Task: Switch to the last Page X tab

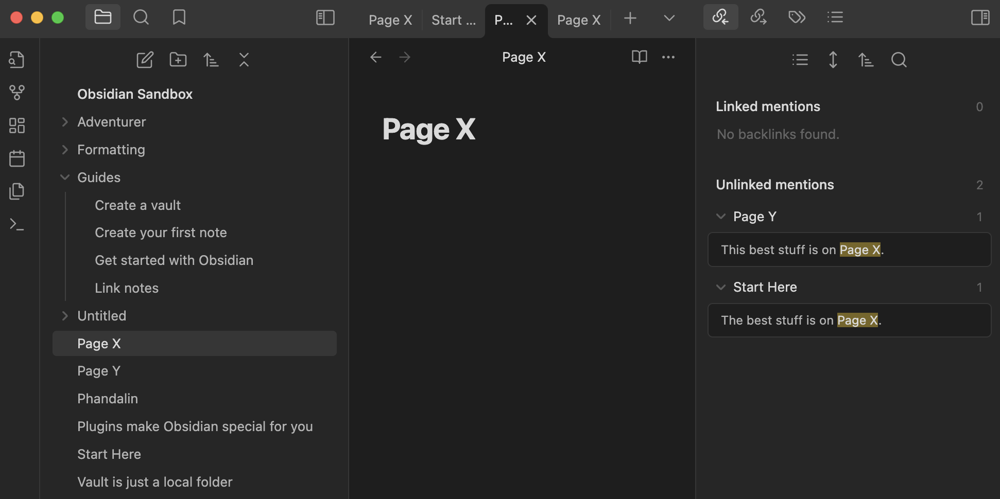Action: tap(579, 20)
